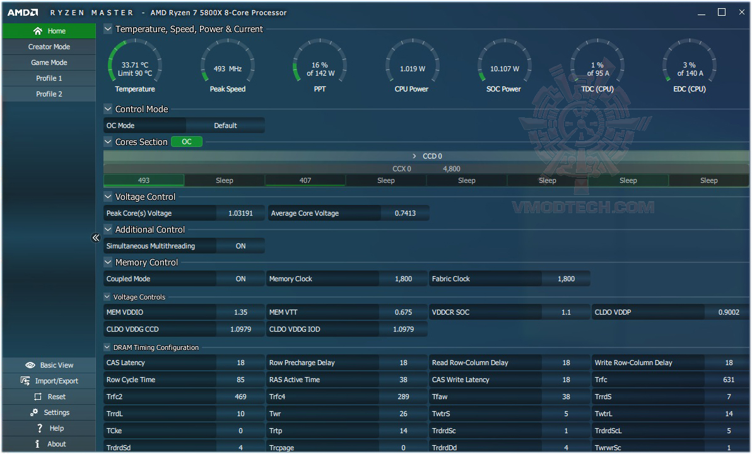Viewport: 752px width, 454px height.
Task: Collapse the Additional Control section
Action: 108,230
